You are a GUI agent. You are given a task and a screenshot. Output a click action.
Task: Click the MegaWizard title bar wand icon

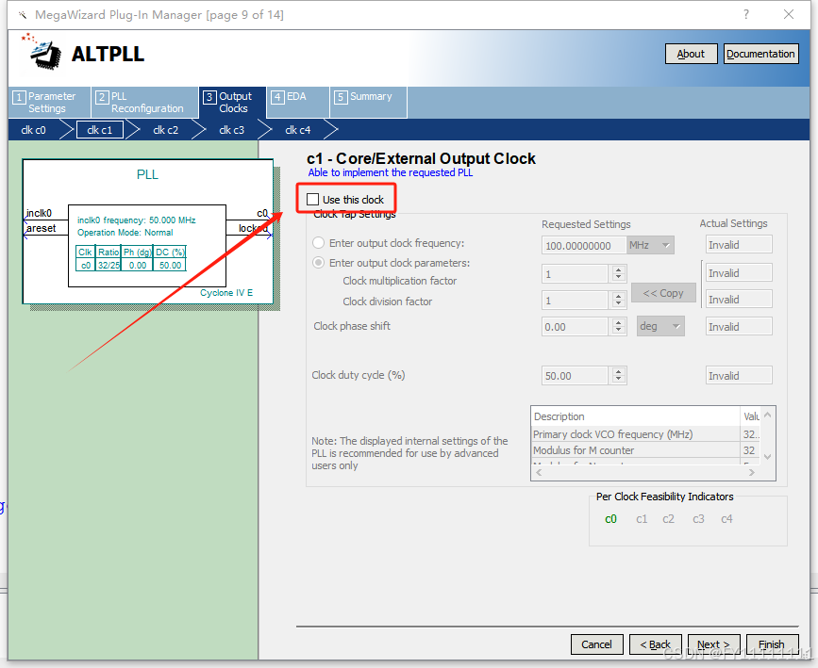coord(22,14)
